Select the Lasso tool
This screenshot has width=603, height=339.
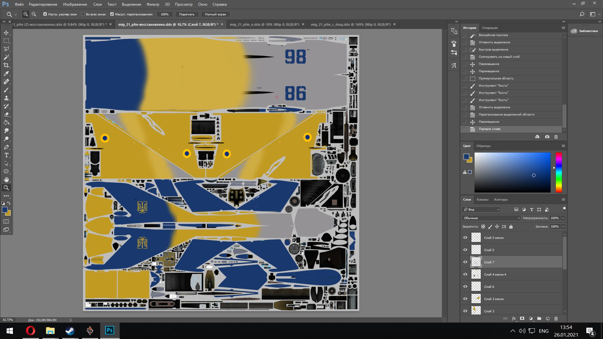click(6, 49)
